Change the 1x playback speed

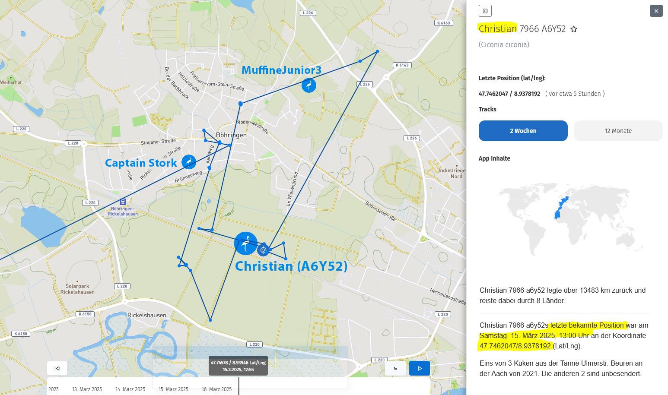[x=395, y=368]
